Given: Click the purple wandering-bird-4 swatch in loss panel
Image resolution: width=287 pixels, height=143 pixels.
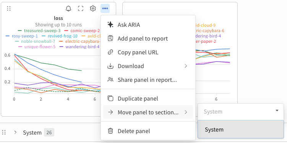Looking at the screenshot, I should point(61,47).
